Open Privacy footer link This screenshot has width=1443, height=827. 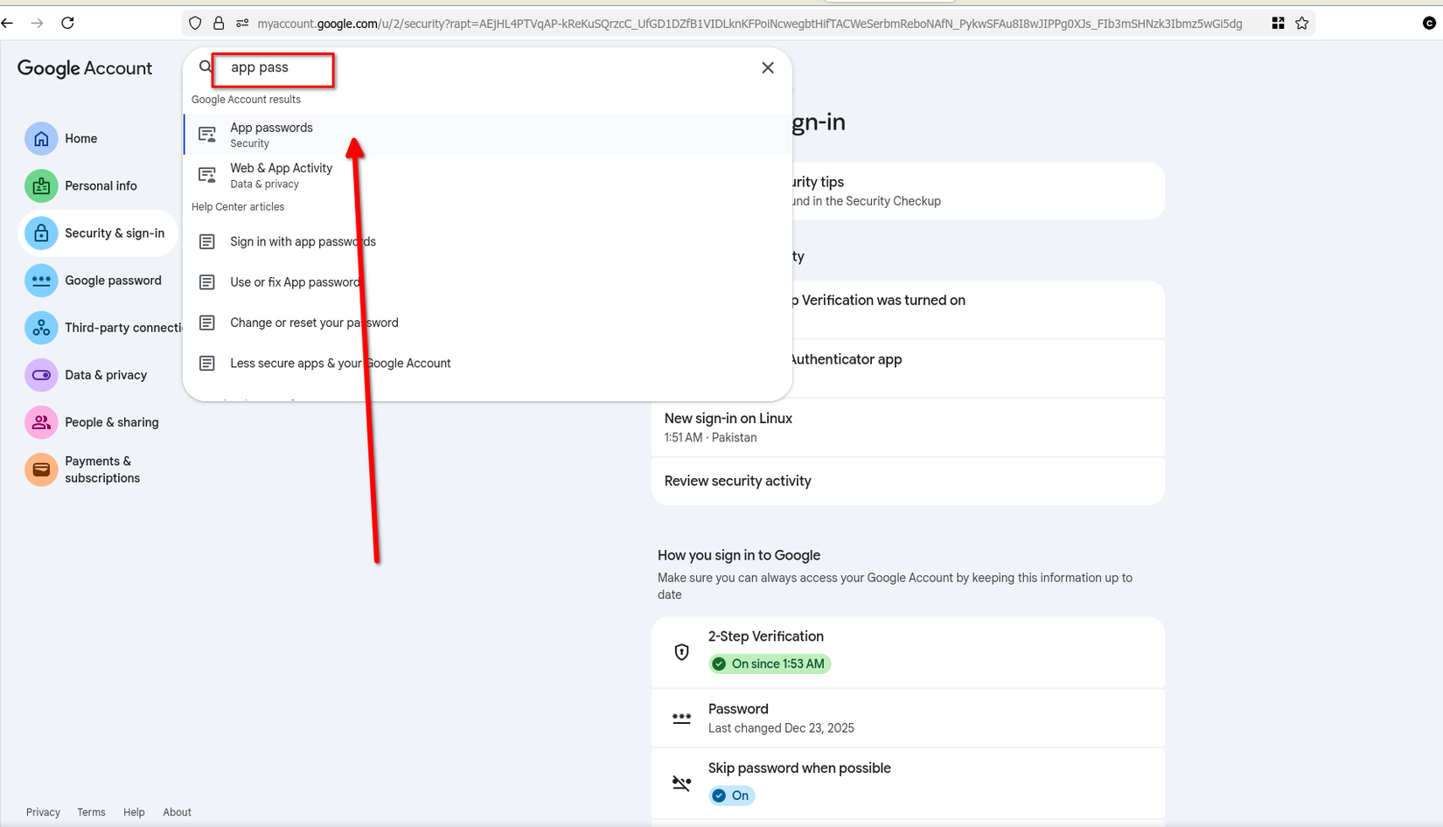tap(43, 812)
